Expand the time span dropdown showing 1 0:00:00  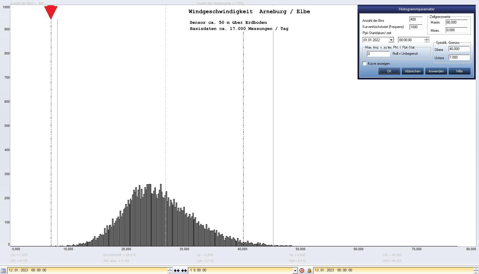pos(295,270)
